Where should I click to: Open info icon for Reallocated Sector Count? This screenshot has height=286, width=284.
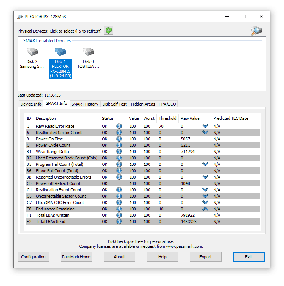(119, 133)
